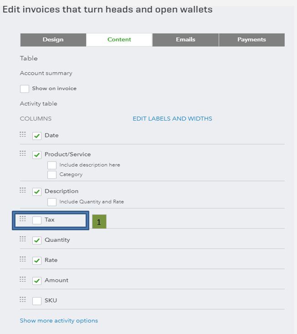
Task: Click drag handle icon beside Tax row
Action: 23,219
